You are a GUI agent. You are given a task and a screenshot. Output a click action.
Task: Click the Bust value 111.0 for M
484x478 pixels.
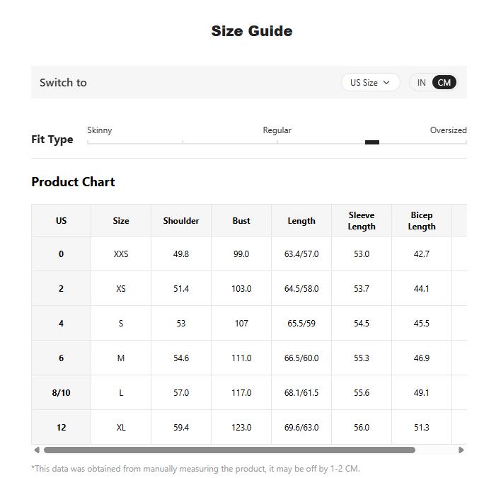pos(241,358)
